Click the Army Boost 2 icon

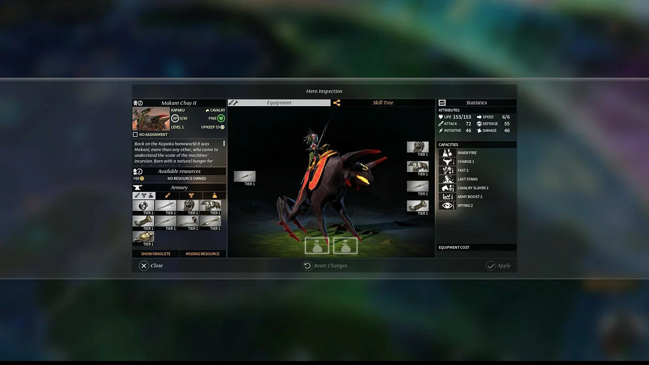447,197
